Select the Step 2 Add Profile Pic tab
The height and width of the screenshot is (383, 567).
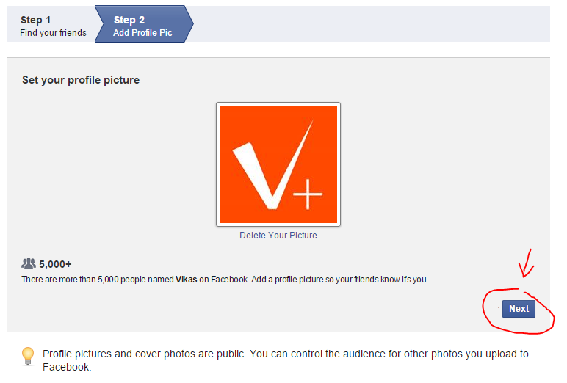(143, 24)
